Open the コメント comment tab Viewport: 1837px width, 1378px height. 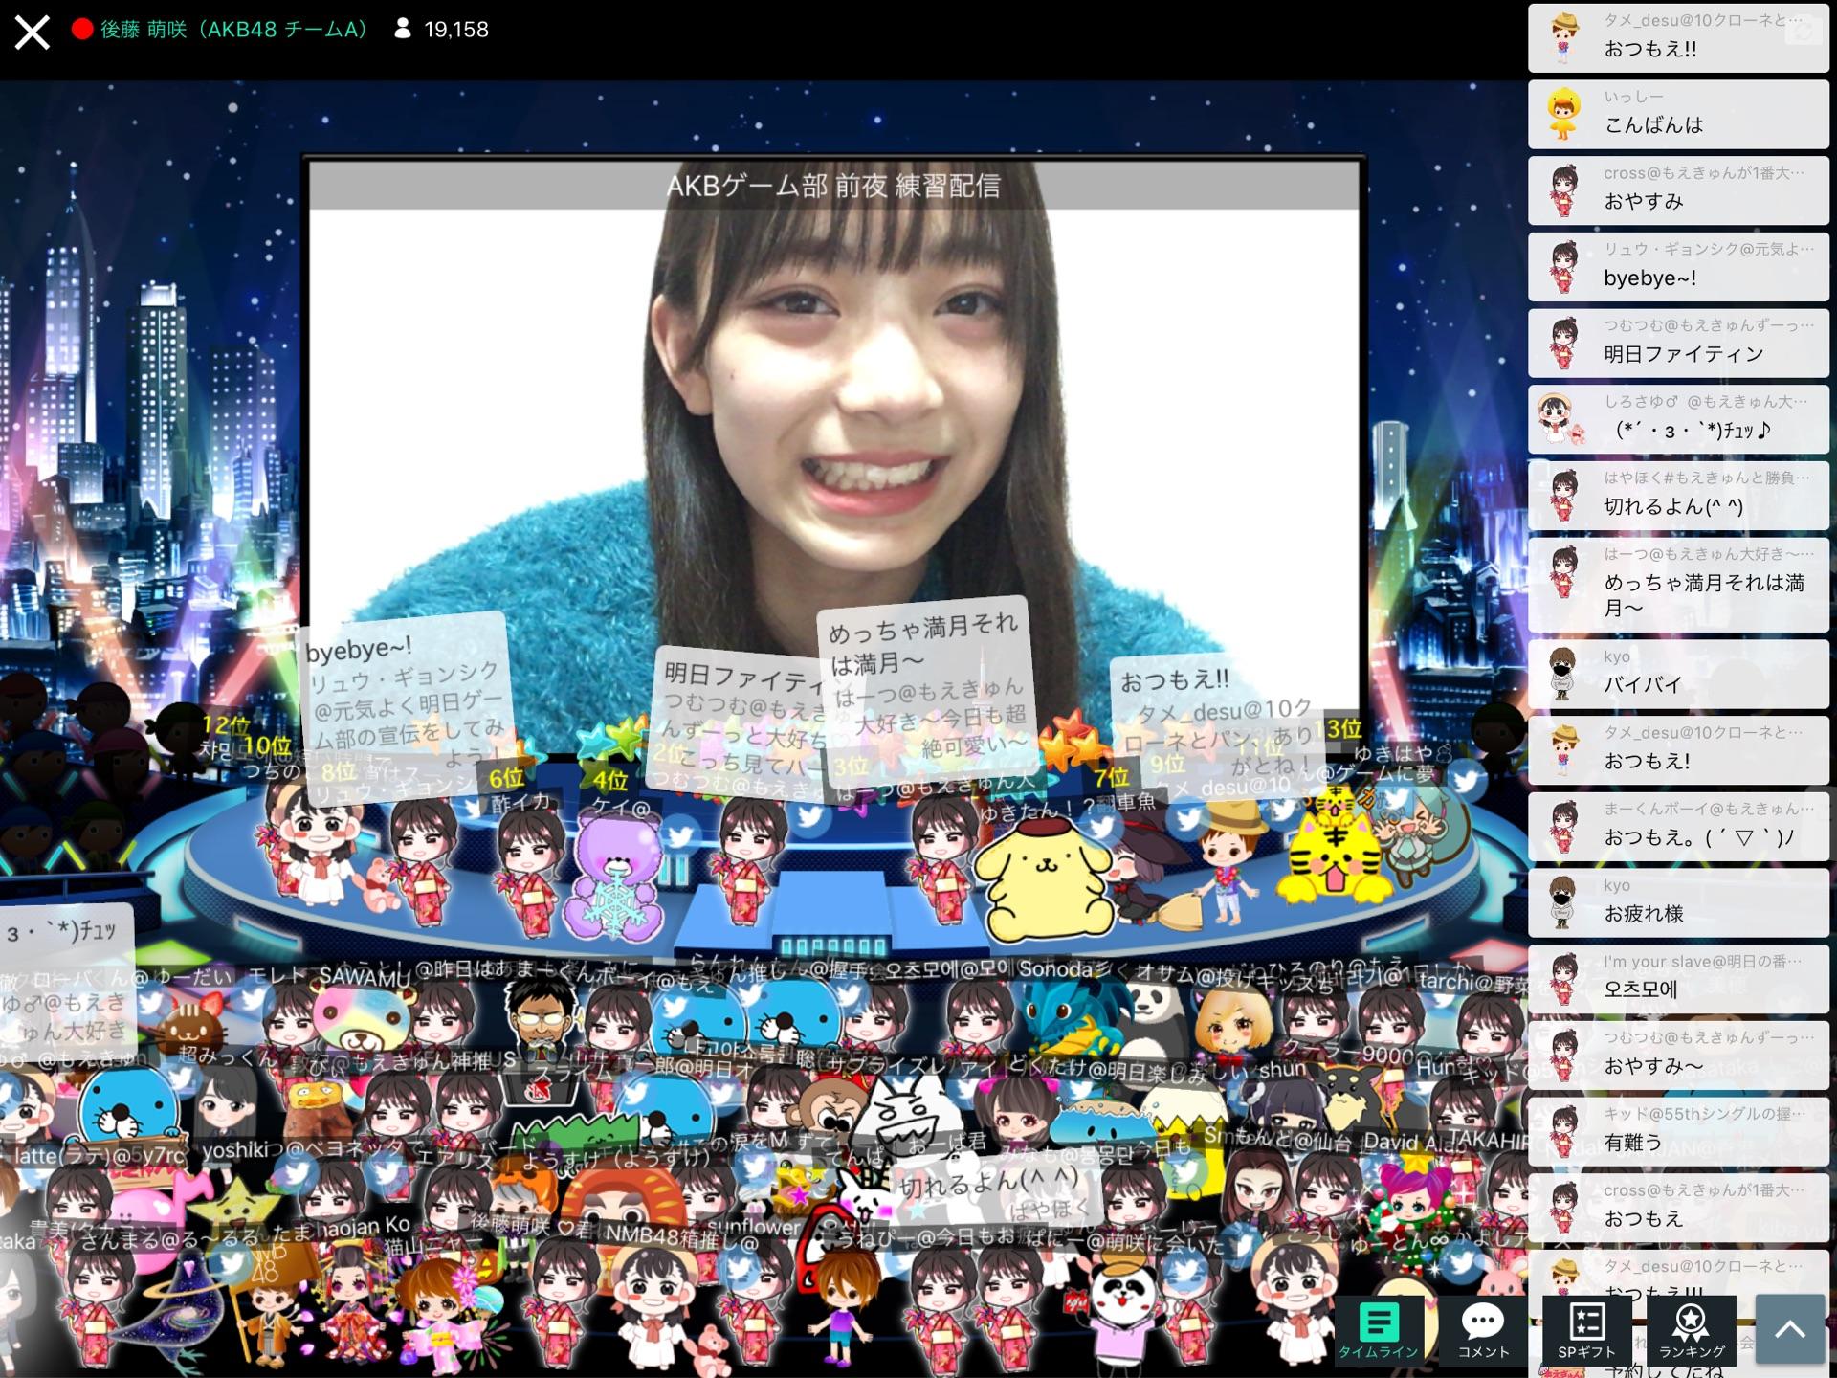(1482, 1330)
